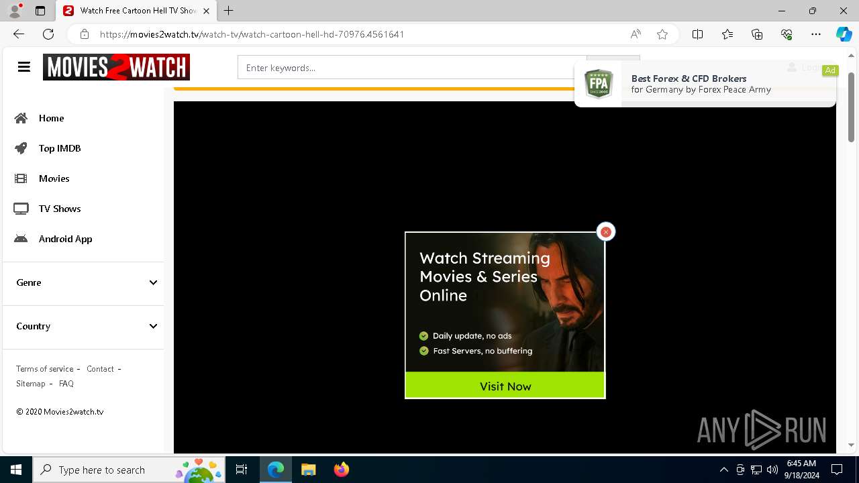Open File Explorer from taskbar
The width and height of the screenshot is (859, 483).
[308, 470]
